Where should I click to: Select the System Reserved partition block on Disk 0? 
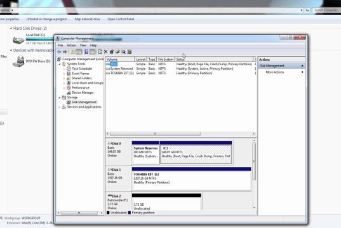145,153
